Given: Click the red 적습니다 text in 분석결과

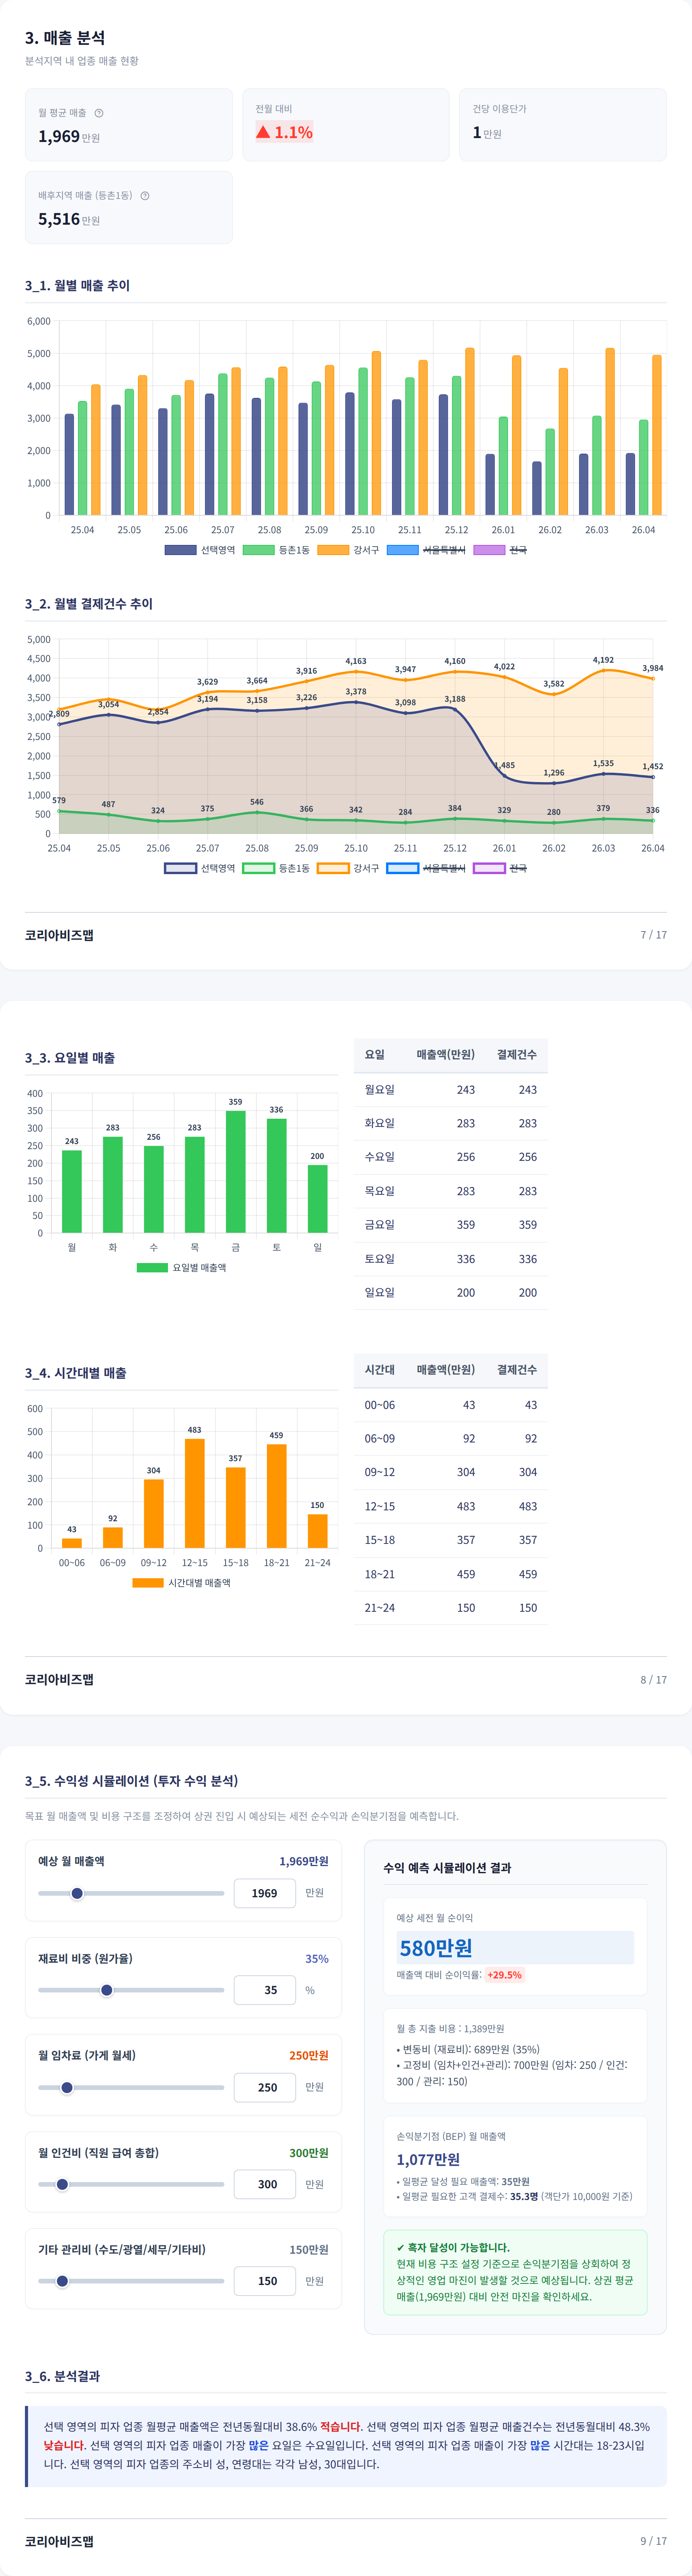Looking at the screenshot, I should [x=341, y=2427].
